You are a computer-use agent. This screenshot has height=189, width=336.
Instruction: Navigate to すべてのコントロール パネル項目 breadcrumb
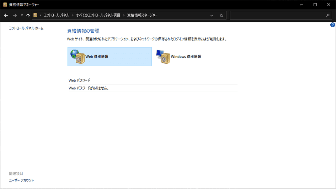pos(98,15)
